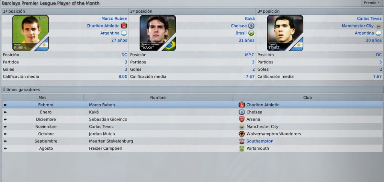Open the Southampton club link
384x182 pixels.
(x=260, y=141)
